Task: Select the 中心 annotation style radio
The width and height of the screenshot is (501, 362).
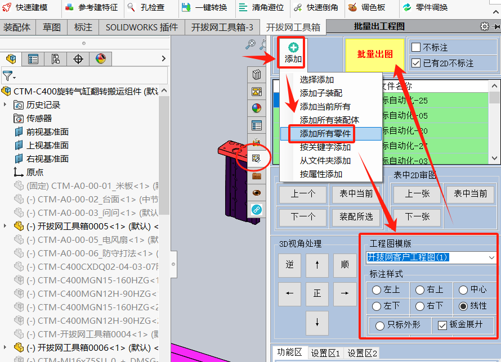Action: (x=463, y=290)
